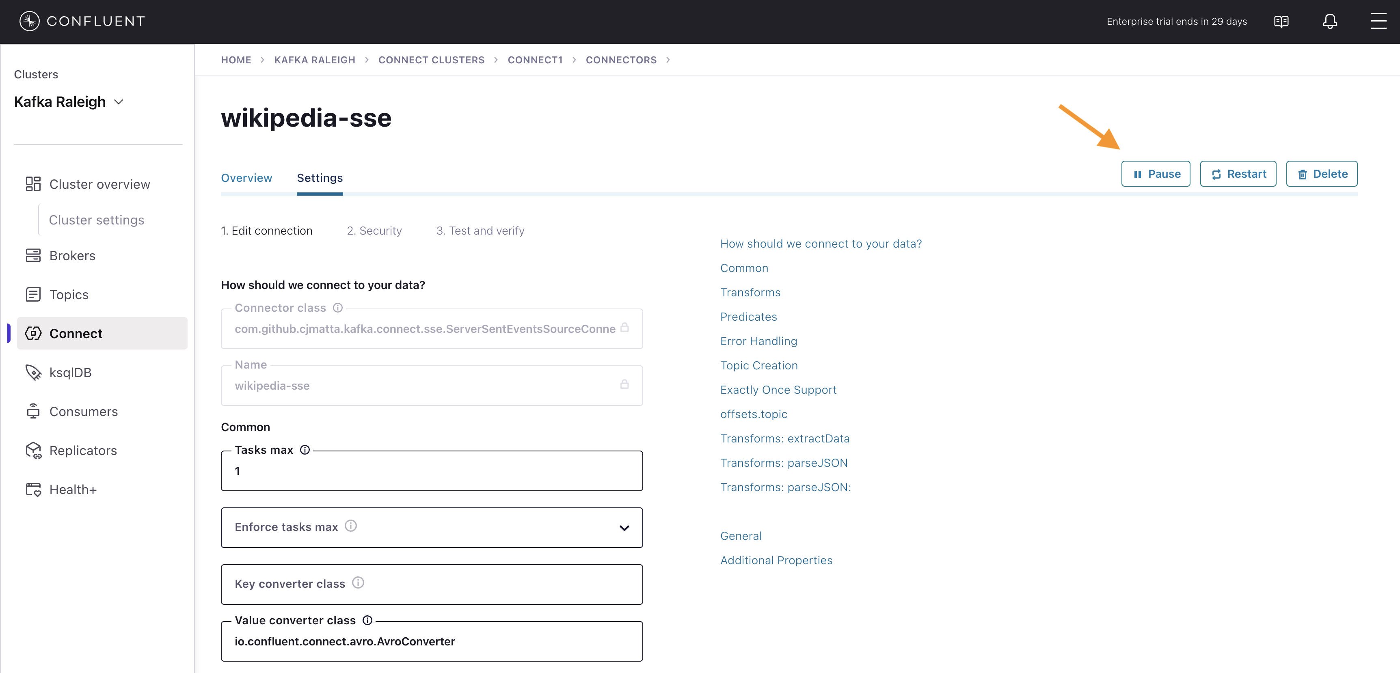Restart the connector

click(1238, 174)
